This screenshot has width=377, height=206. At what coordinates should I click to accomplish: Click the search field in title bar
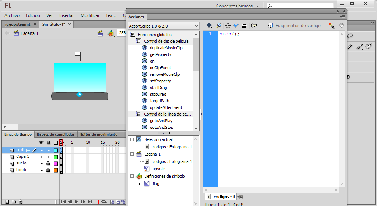point(300,6)
